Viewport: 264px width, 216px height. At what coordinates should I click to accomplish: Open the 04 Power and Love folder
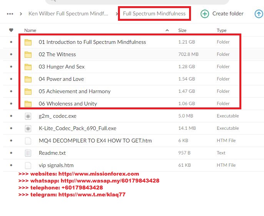coord(61,79)
